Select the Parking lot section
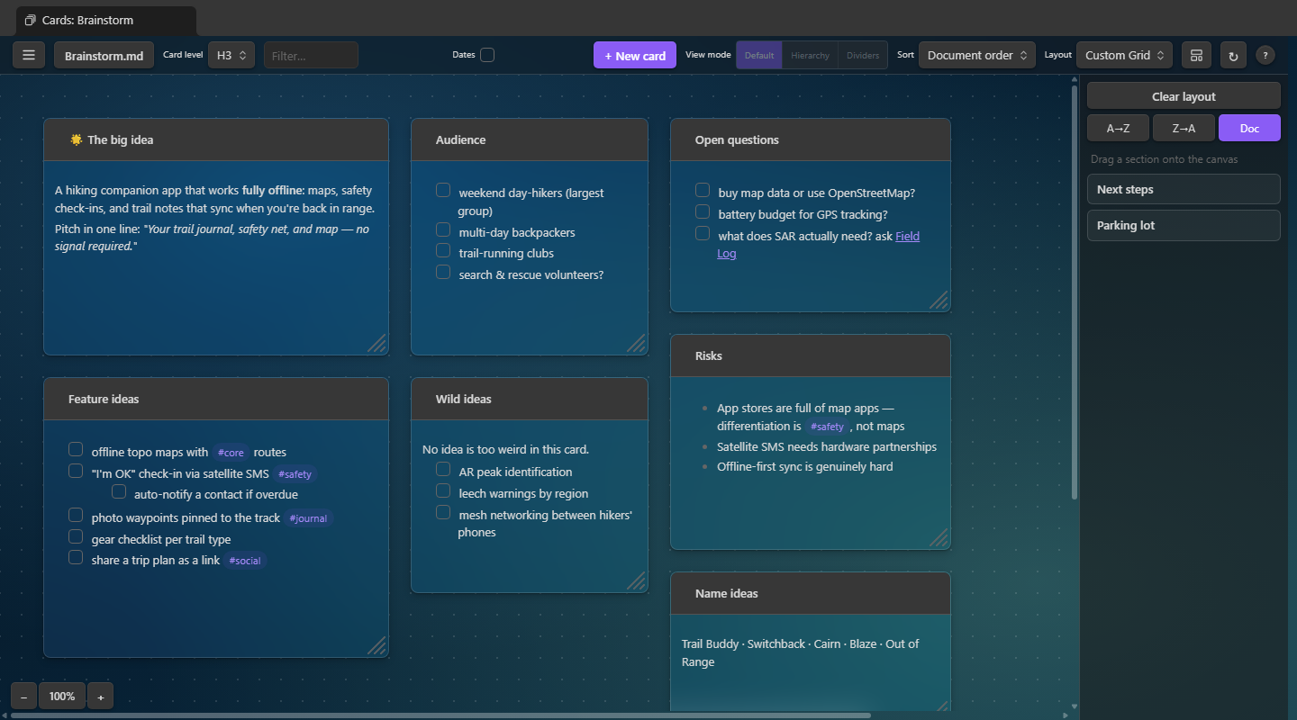The height and width of the screenshot is (720, 1297). click(x=1184, y=225)
